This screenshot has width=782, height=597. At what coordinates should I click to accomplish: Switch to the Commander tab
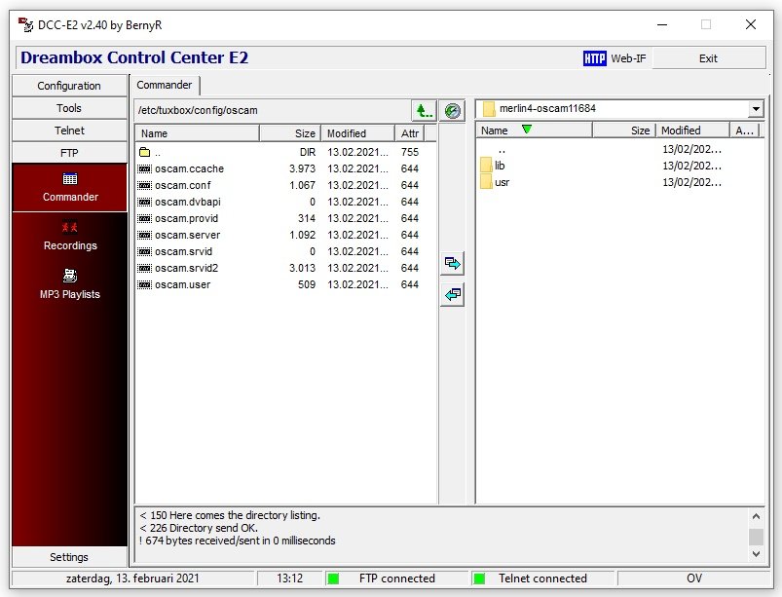click(166, 86)
